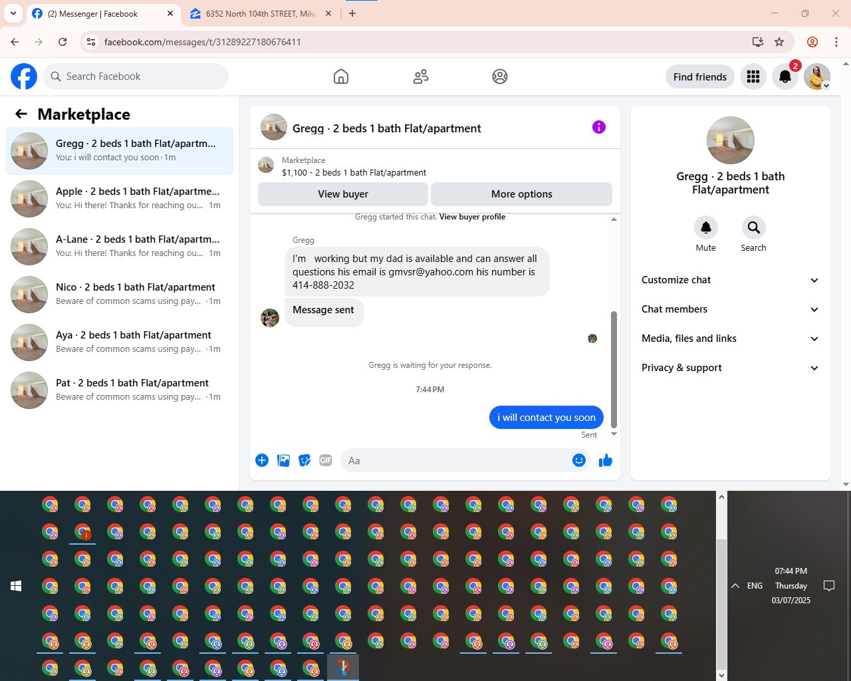Expand Media, files and links section
The image size is (851, 681).
point(730,339)
